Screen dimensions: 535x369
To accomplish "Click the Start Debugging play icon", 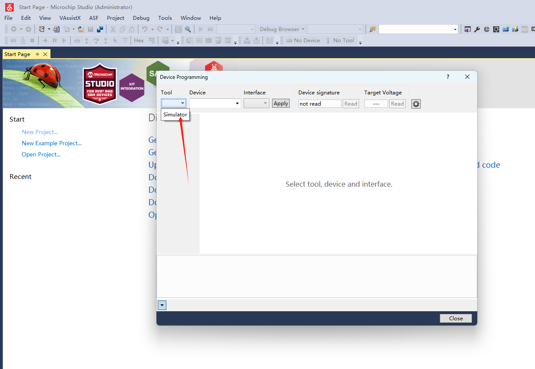I will tap(201, 29).
